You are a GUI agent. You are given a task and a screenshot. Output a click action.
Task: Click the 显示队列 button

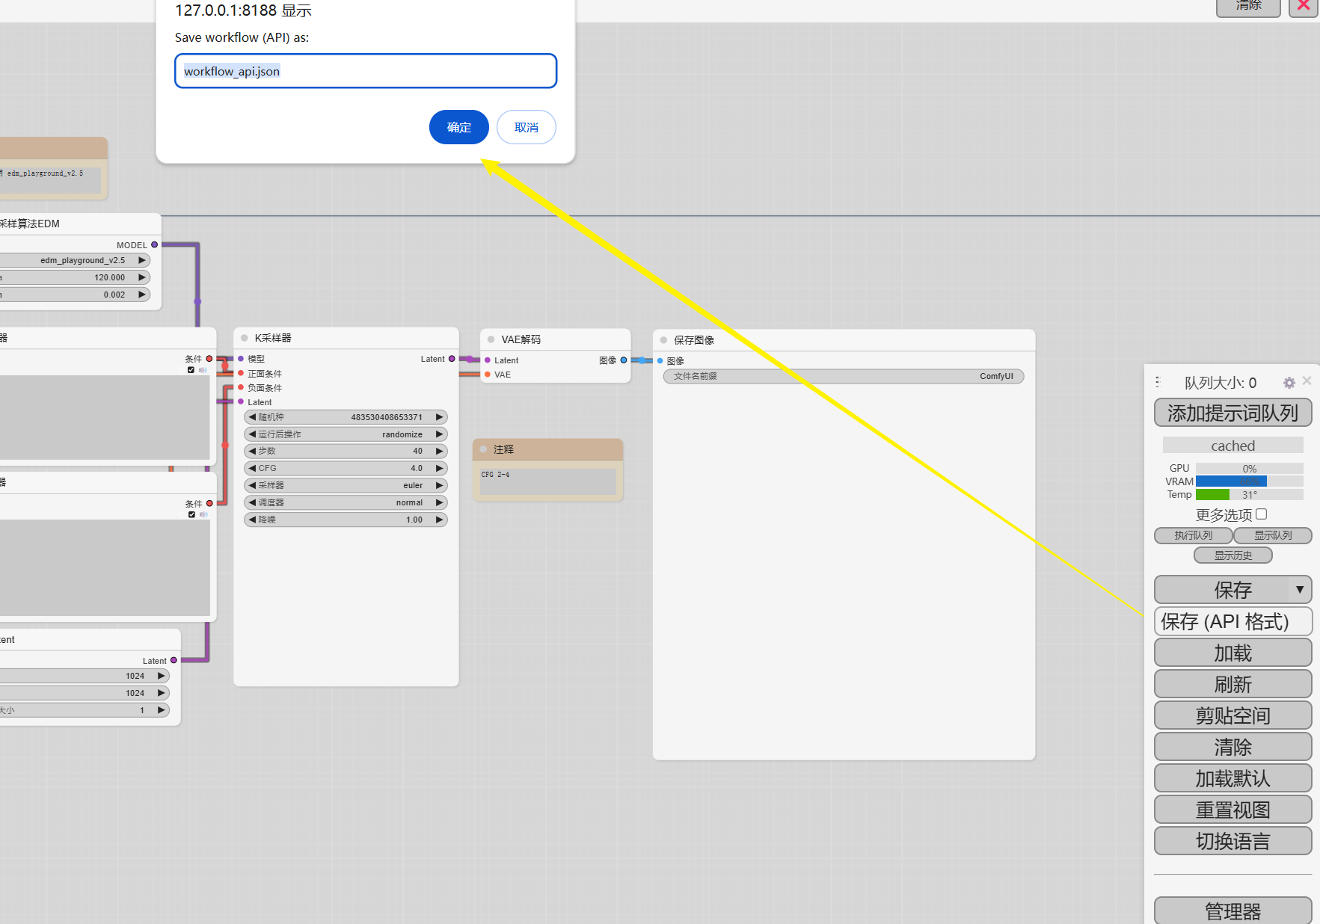(x=1272, y=535)
